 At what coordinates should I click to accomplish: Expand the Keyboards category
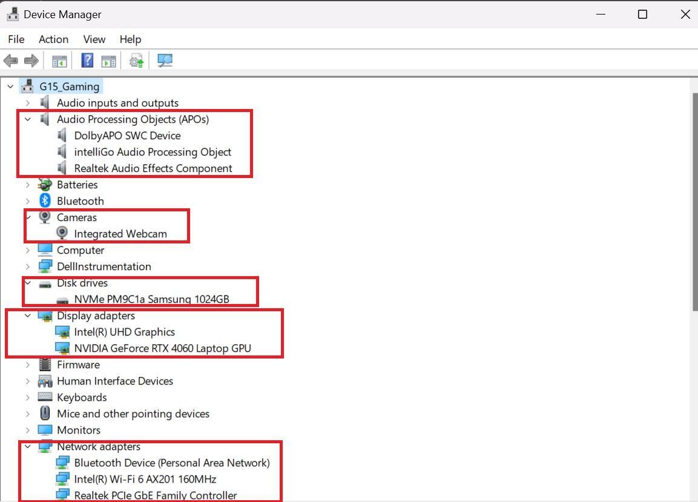28,397
